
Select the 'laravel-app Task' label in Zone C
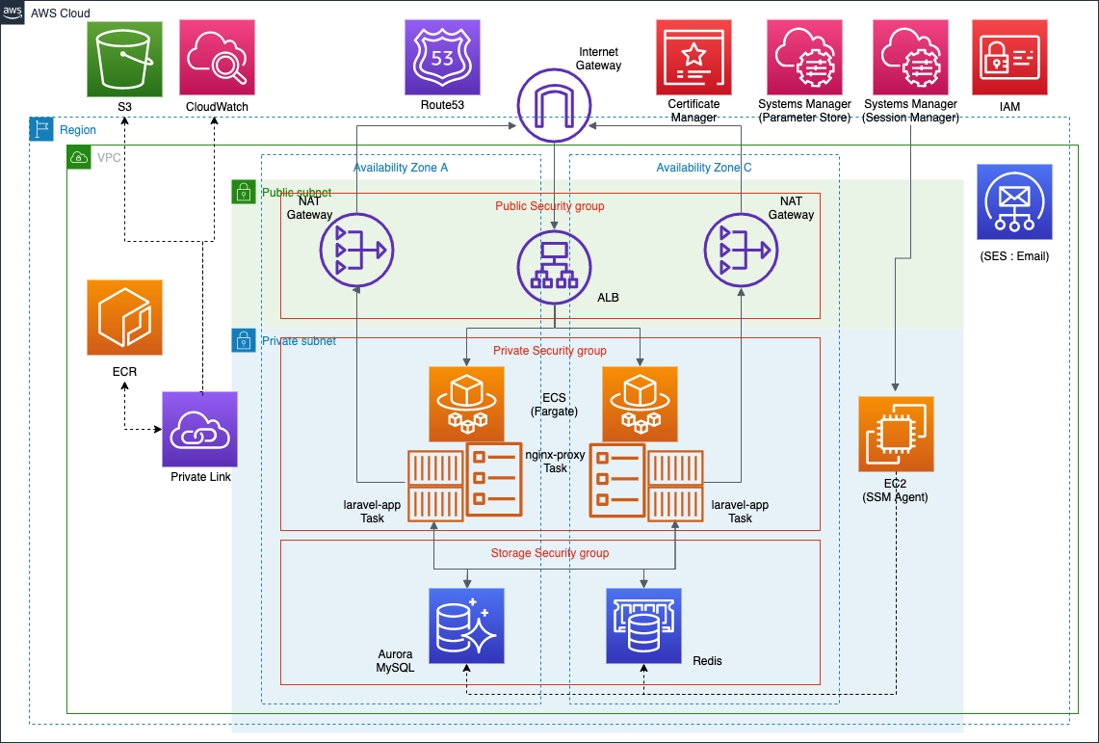[740, 512]
